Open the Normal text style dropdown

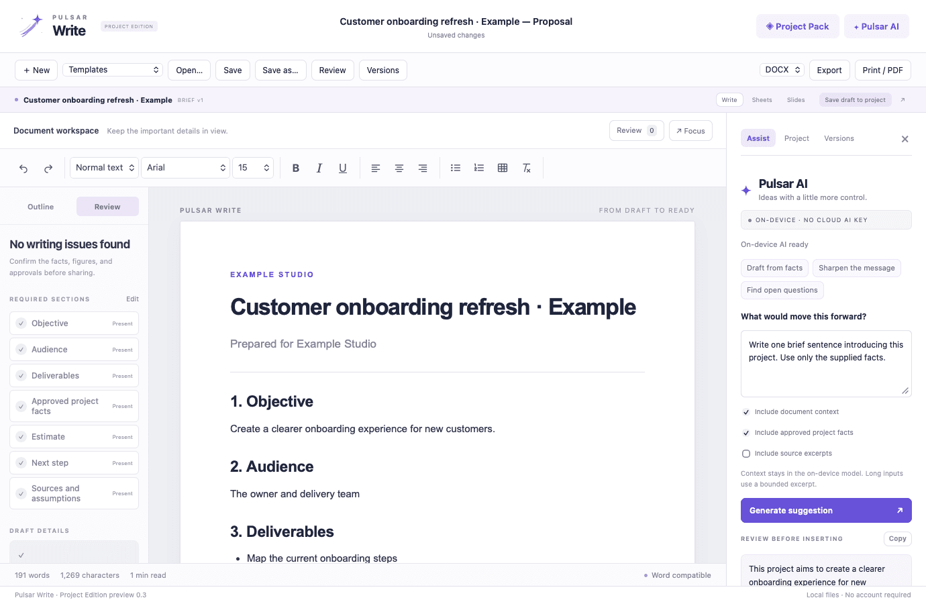[104, 168]
